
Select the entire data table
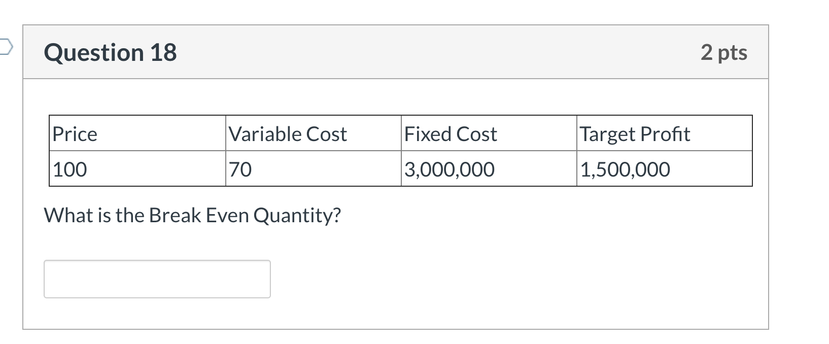399,150
